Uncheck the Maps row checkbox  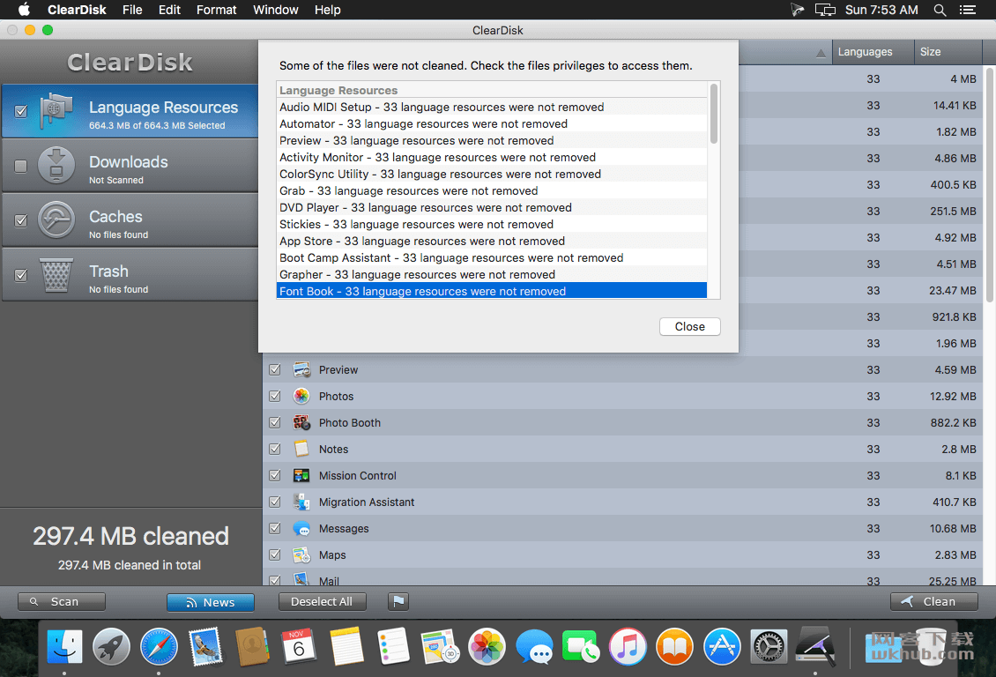click(x=275, y=555)
